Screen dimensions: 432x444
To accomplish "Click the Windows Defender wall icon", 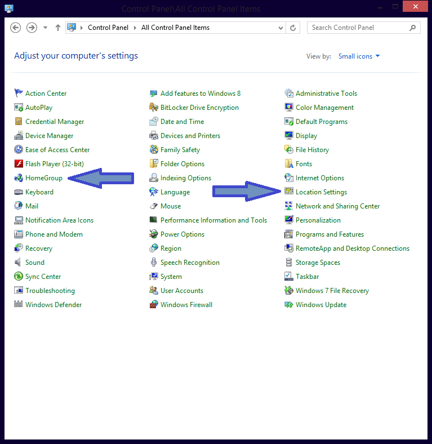I will coord(19,304).
